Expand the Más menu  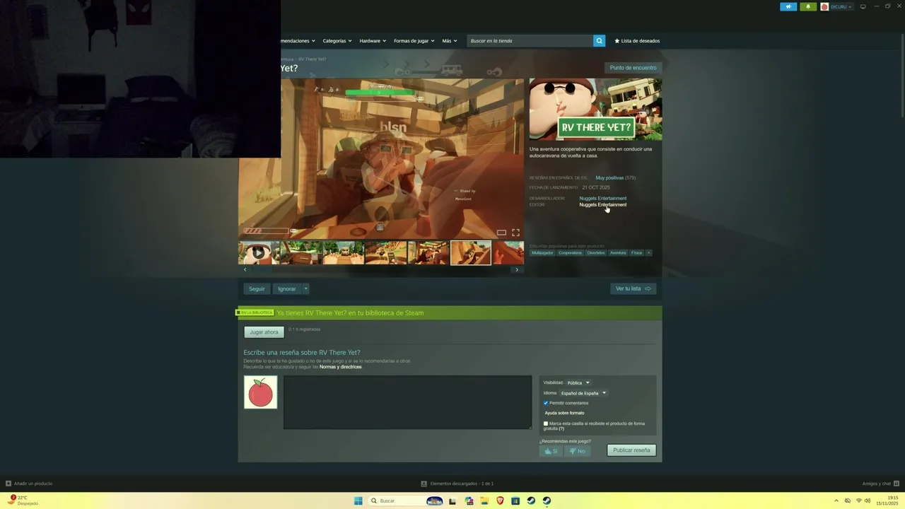[449, 41]
